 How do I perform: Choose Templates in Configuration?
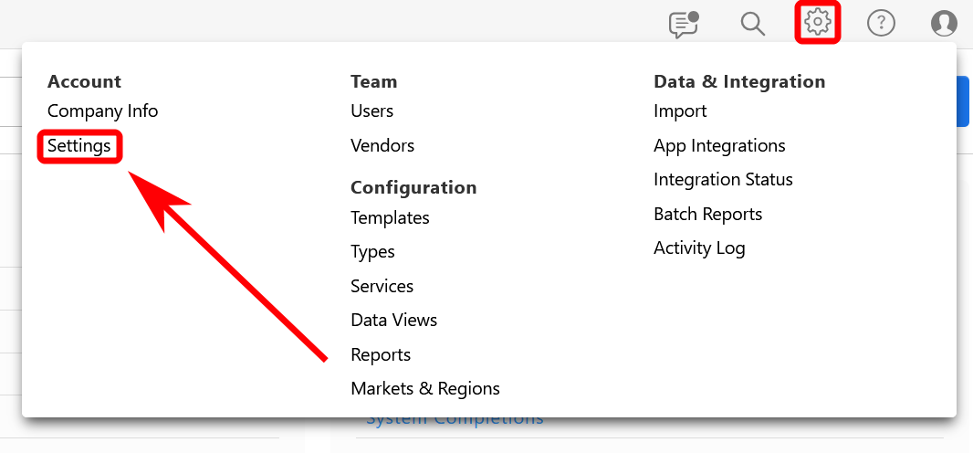(x=390, y=218)
